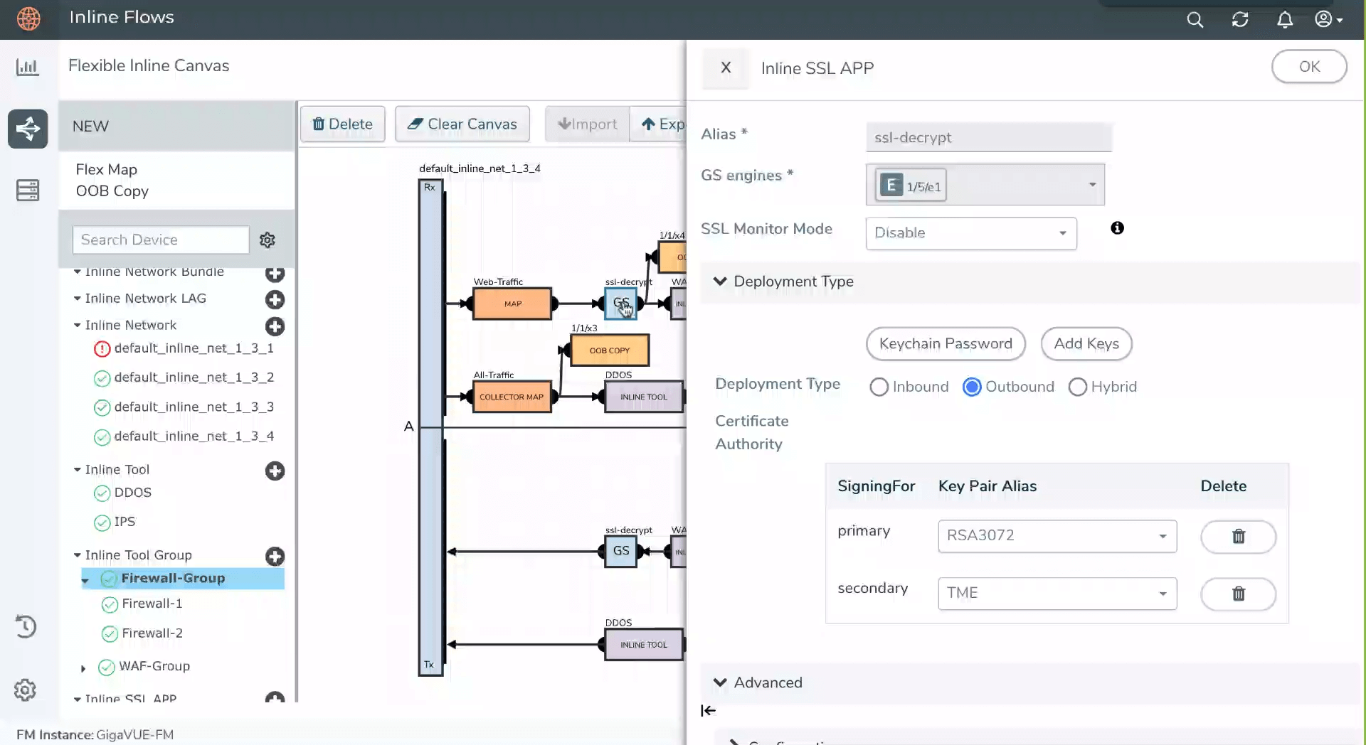Open the SSL Monitor Mode dropdown

(970, 233)
